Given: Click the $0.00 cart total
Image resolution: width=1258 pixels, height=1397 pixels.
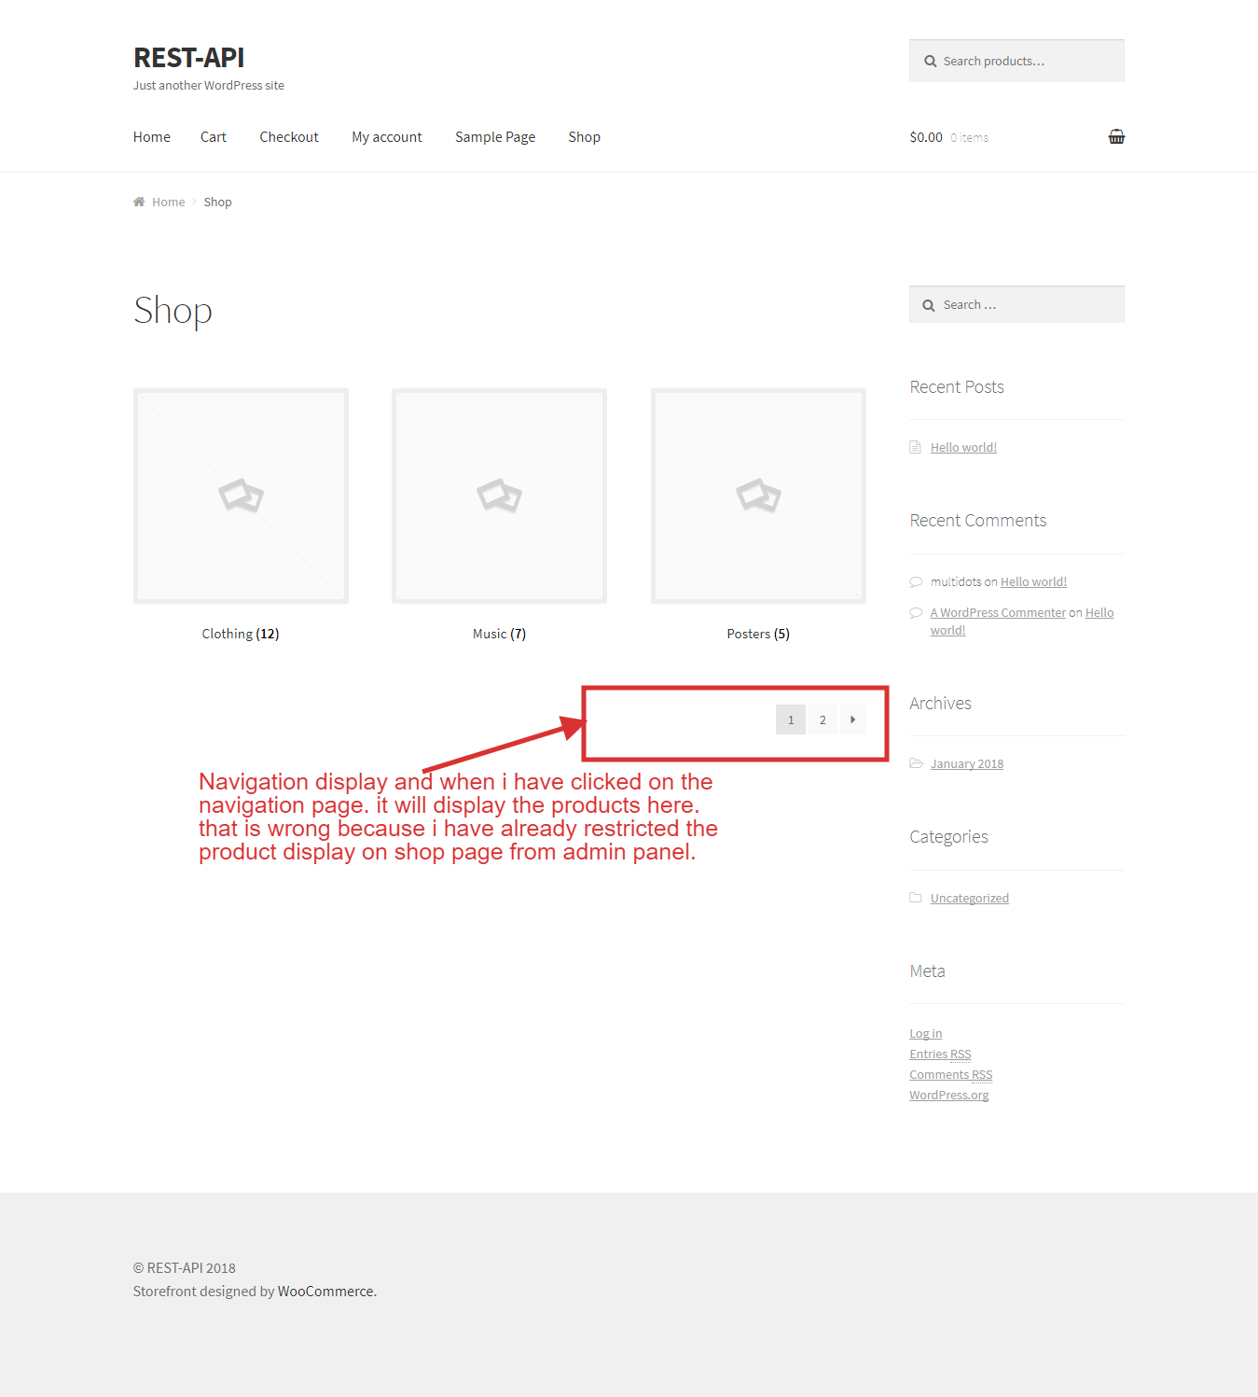Looking at the screenshot, I should [x=926, y=137].
